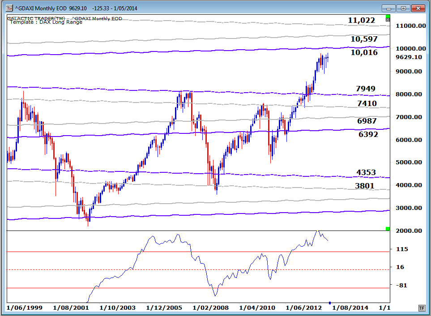Click the 8000.00 price axis label
The image size is (431, 316).
[x=409, y=94]
